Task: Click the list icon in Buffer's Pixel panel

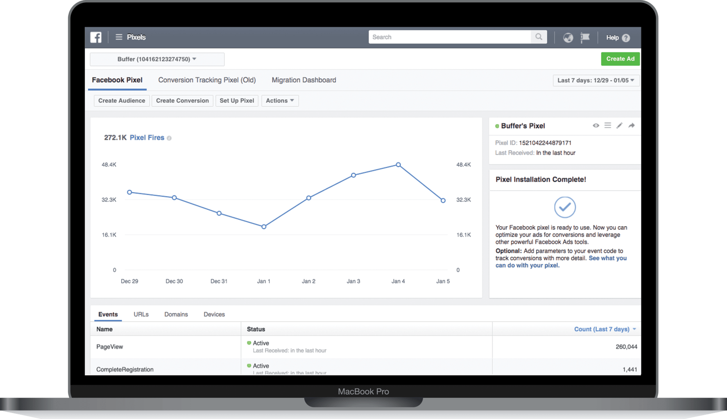Action: [607, 126]
